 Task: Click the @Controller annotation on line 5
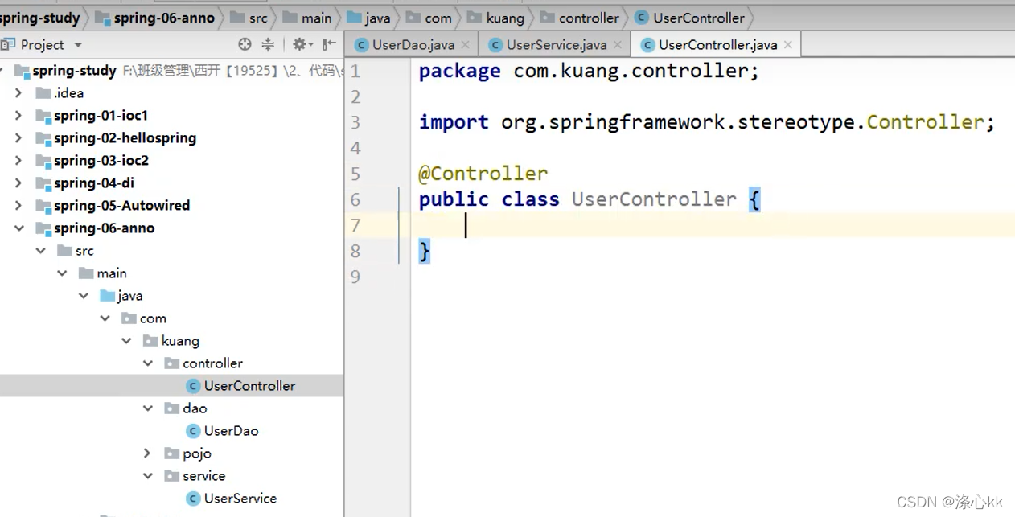coord(483,174)
